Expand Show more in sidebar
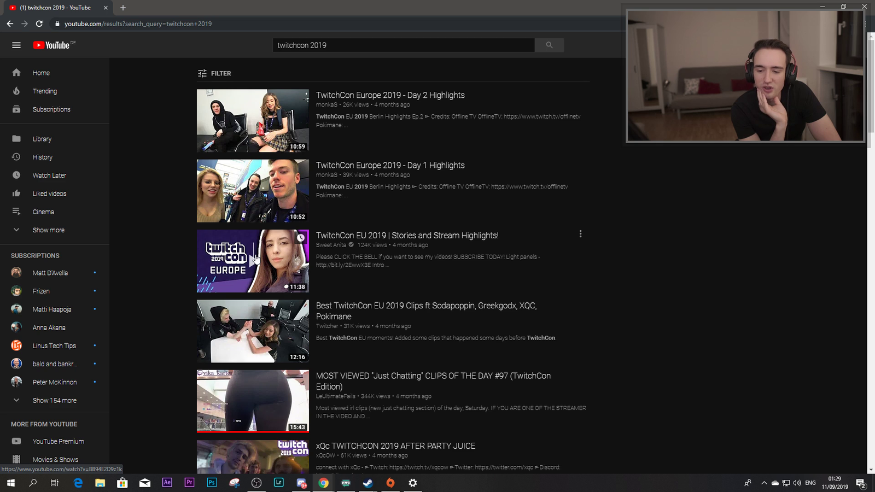 click(x=55, y=230)
